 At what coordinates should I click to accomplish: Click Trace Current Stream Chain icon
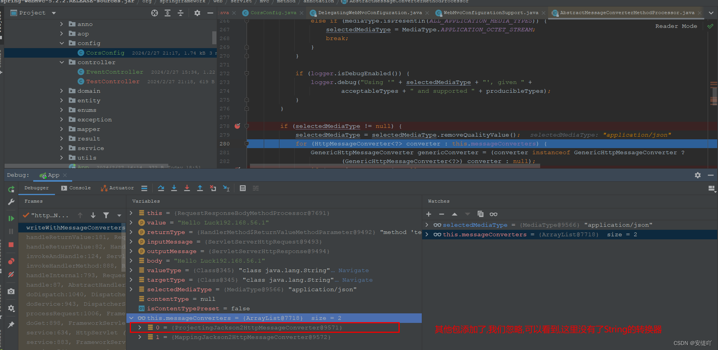tap(256, 188)
